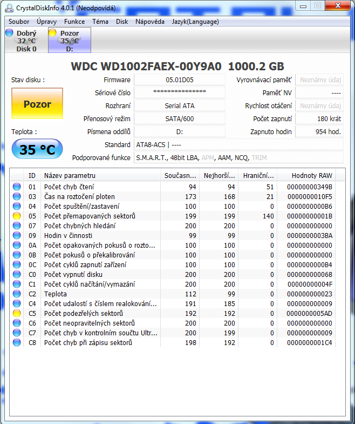Image resolution: width=355 pixels, height=424 pixels.
Task: Click the Vyrovnávací paměť Neznámy údaj field
Action: (x=319, y=80)
